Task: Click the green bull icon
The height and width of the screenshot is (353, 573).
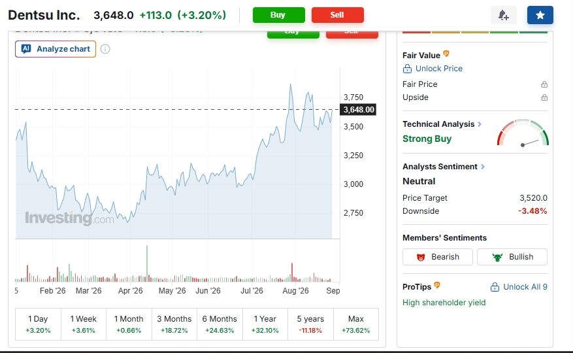Action: point(497,257)
